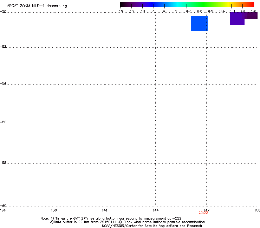Click the colorbar label -16
260x228 pixels.
pyautogui.click(x=119, y=11)
